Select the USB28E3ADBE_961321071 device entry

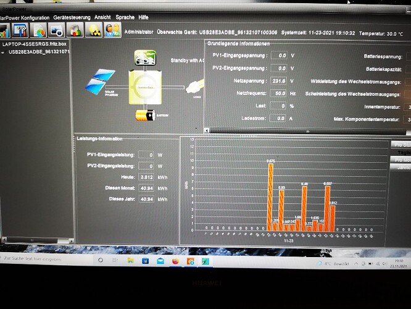[39, 52]
